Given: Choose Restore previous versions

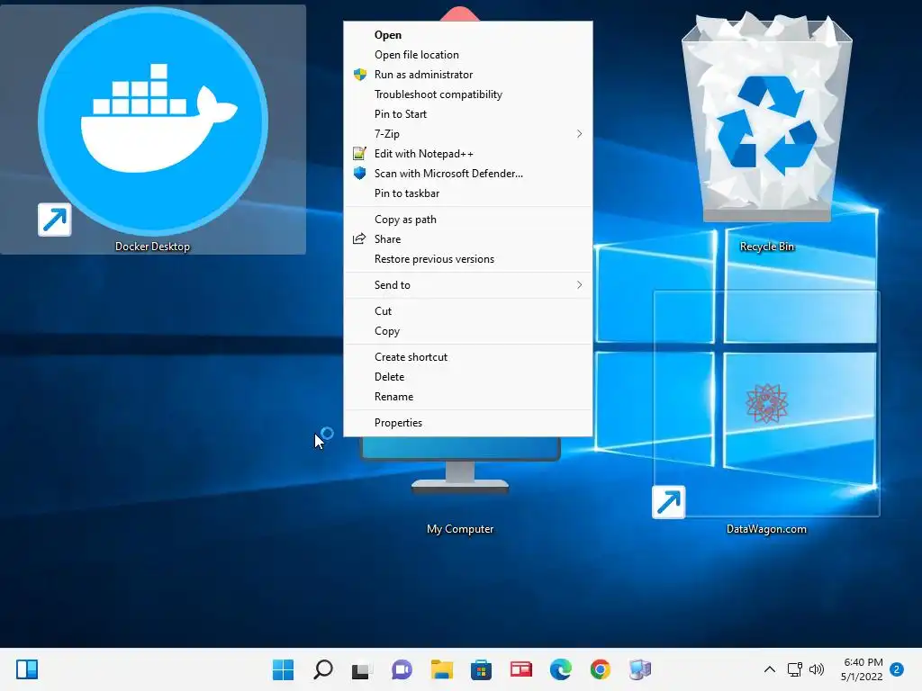Looking at the screenshot, I should (x=468, y=259).
